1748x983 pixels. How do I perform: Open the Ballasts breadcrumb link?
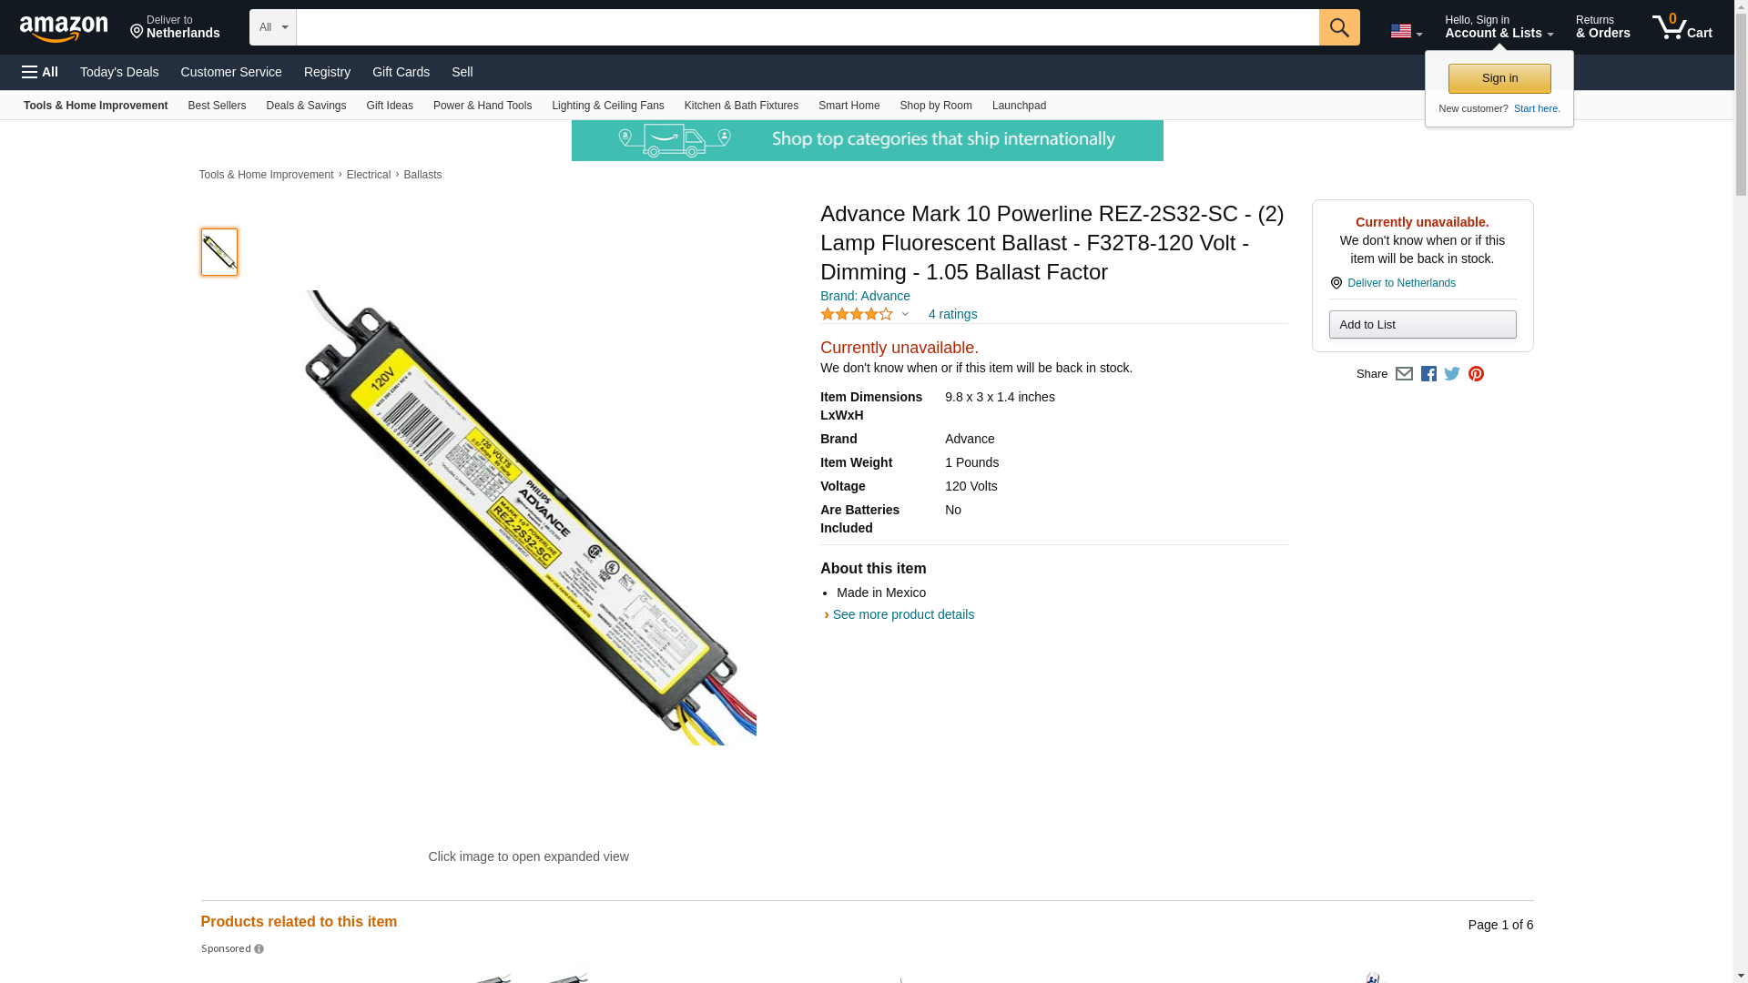coord(422,175)
